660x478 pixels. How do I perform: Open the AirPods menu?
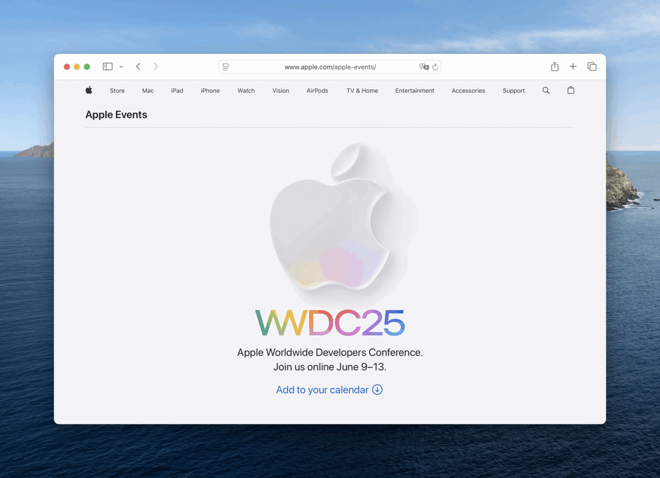(x=317, y=90)
